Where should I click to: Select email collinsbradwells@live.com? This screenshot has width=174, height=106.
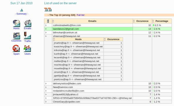click(67, 25)
